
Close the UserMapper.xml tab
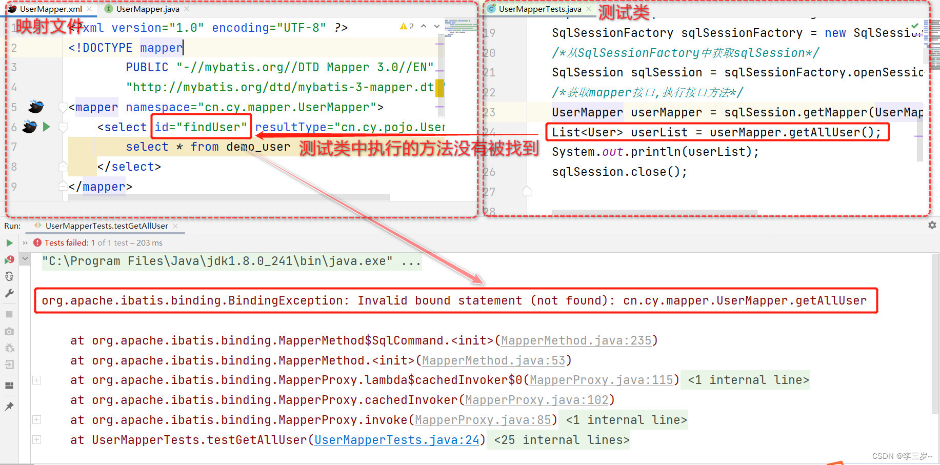pos(90,9)
